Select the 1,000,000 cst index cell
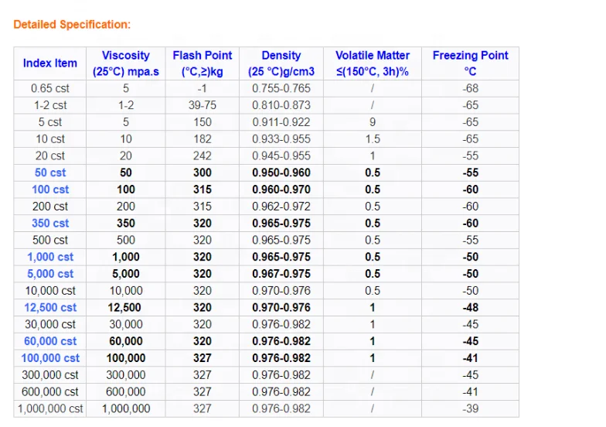The image size is (606, 427). 50,408
